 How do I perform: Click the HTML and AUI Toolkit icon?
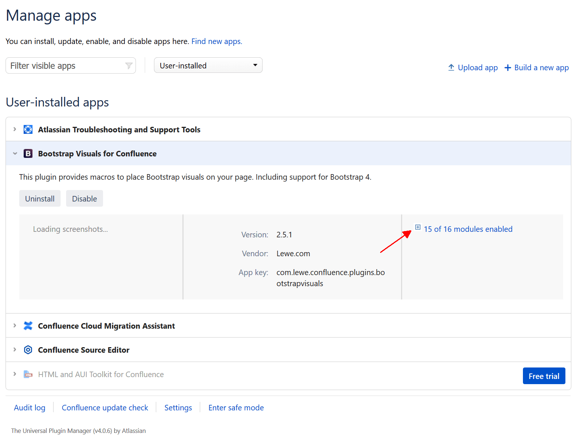28,374
